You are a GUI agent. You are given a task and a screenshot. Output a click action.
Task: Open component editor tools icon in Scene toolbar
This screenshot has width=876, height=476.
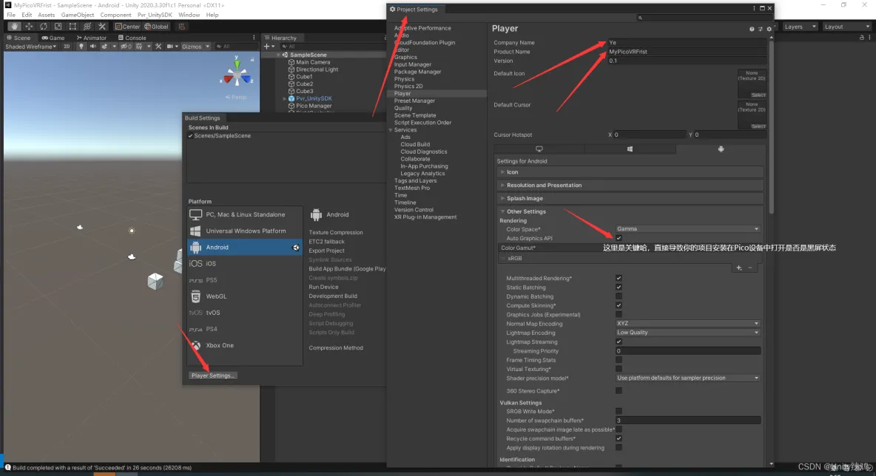158,47
